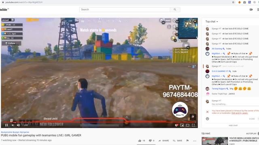Click the #pubgmobile hashtag
This screenshot has height=145, width=259.
click(6, 132)
